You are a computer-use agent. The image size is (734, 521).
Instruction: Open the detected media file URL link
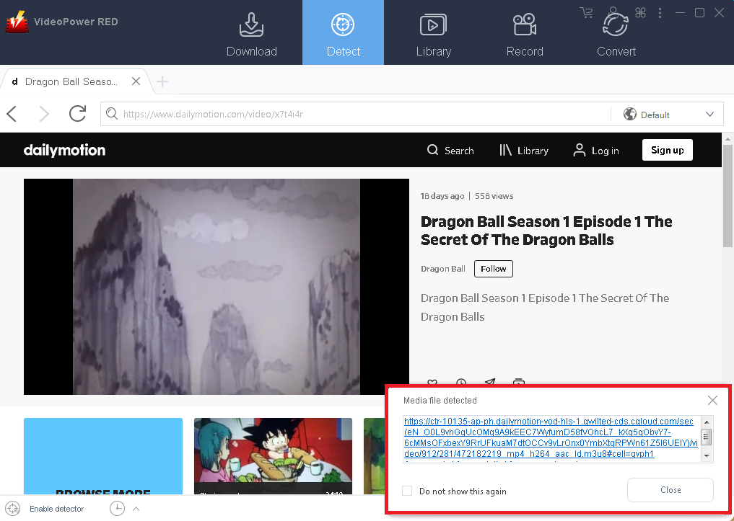[551, 437]
